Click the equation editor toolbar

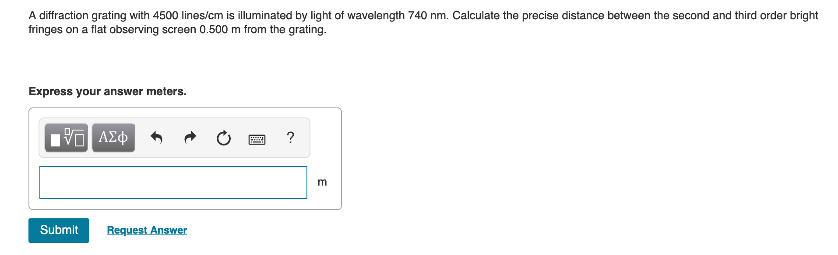coord(175,138)
